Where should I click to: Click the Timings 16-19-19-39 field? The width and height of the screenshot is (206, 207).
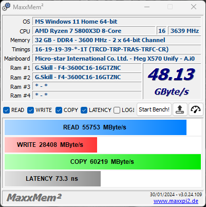click(x=117, y=49)
